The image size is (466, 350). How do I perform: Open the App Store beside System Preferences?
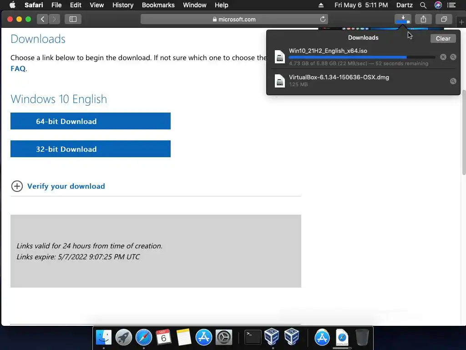pos(203,337)
